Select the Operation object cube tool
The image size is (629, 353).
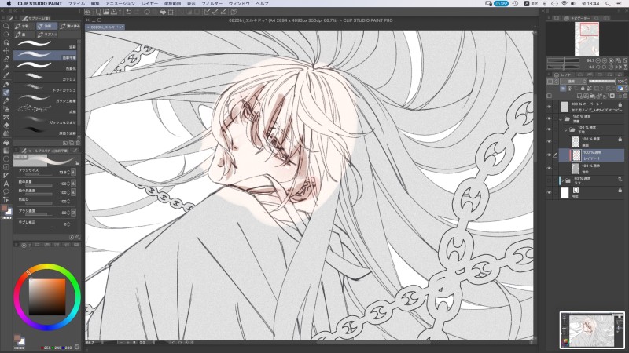tap(6, 42)
